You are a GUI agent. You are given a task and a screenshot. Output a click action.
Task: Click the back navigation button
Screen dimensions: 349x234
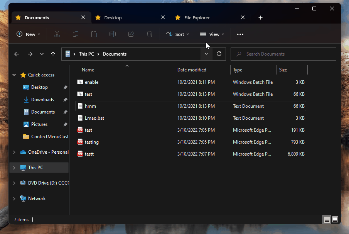click(x=17, y=54)
